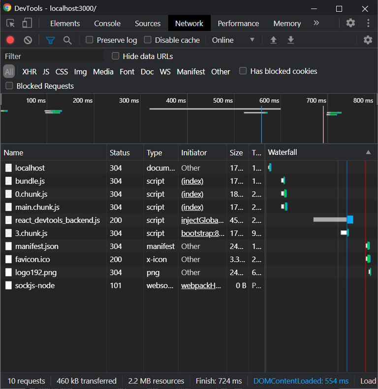378x389 pixels.
Task: Switch to the Performance tab
Action: pos(238,23)
